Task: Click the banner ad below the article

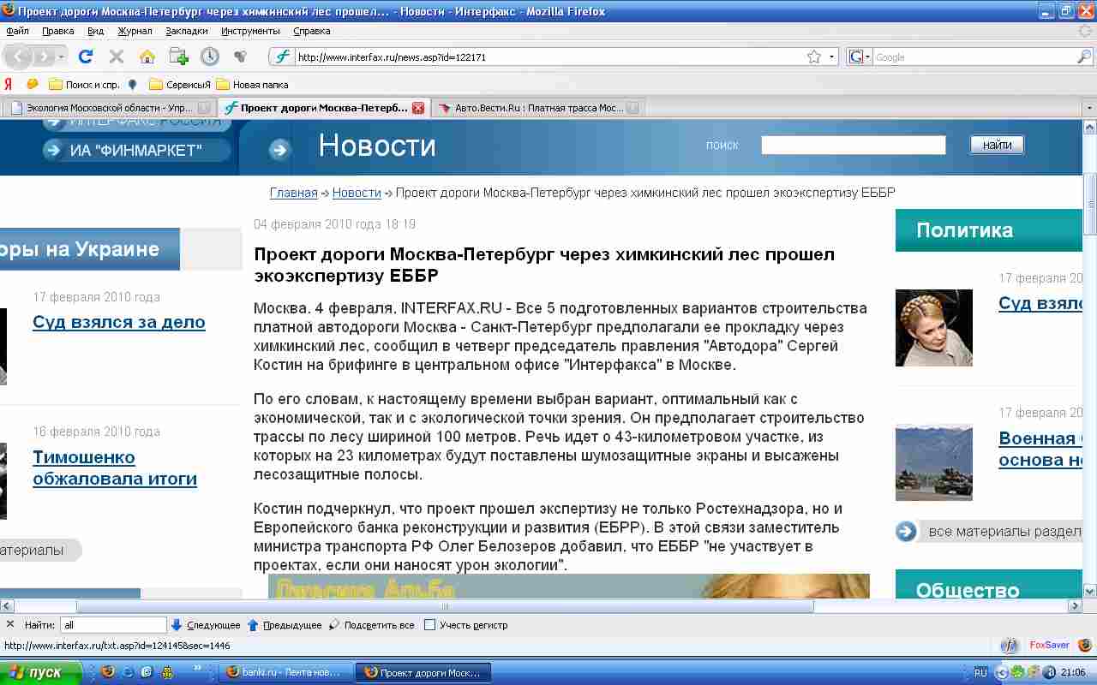Action: point(569,587)
